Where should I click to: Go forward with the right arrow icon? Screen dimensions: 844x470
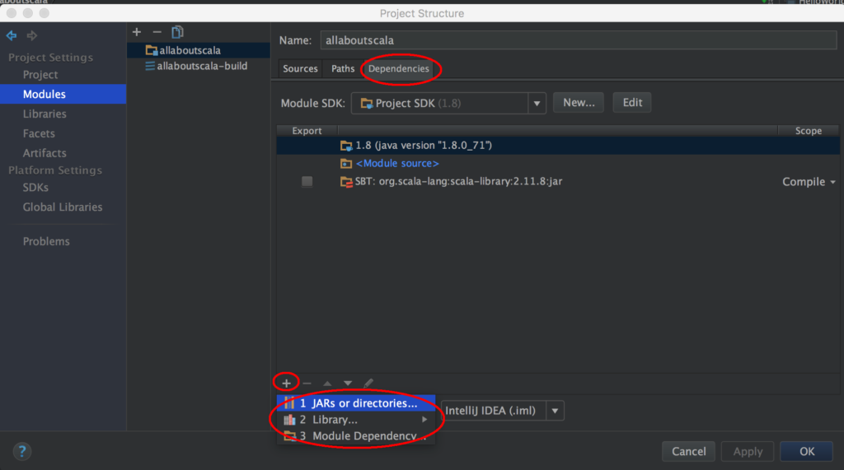(x=32, y=35)
